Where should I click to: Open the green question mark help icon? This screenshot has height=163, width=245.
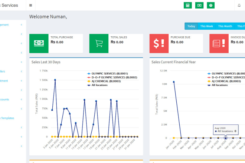[210, 5]
